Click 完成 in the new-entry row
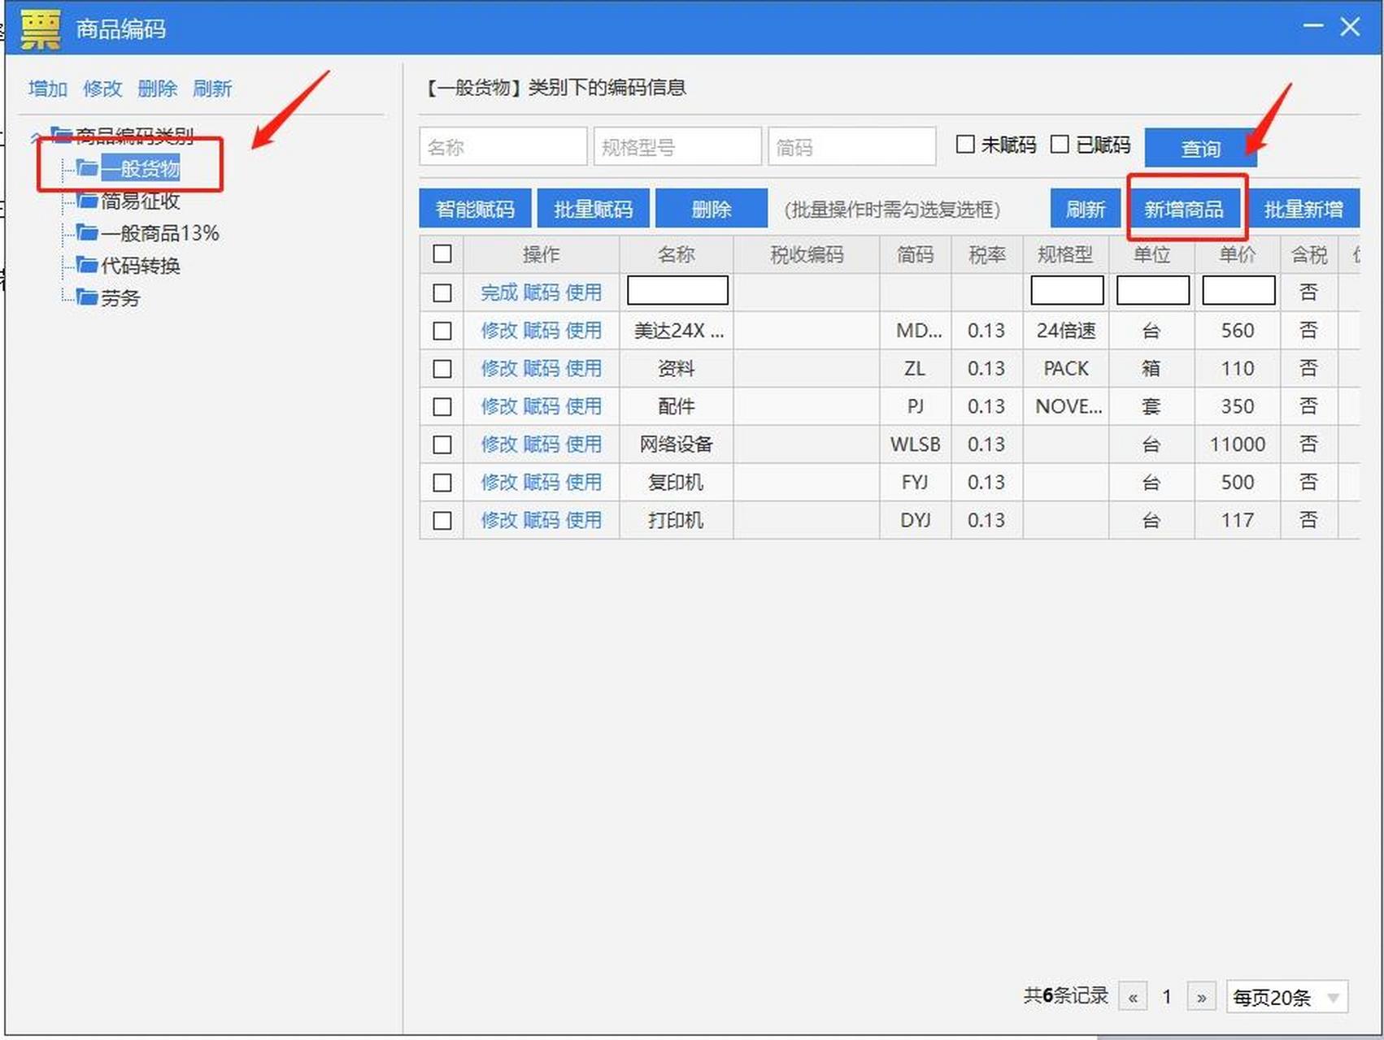1384x1040 pixels. tap(499, 292)
